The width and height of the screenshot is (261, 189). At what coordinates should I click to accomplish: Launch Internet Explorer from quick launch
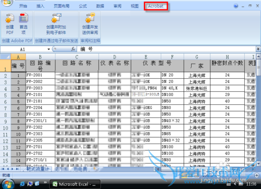(x=22, y=184)
